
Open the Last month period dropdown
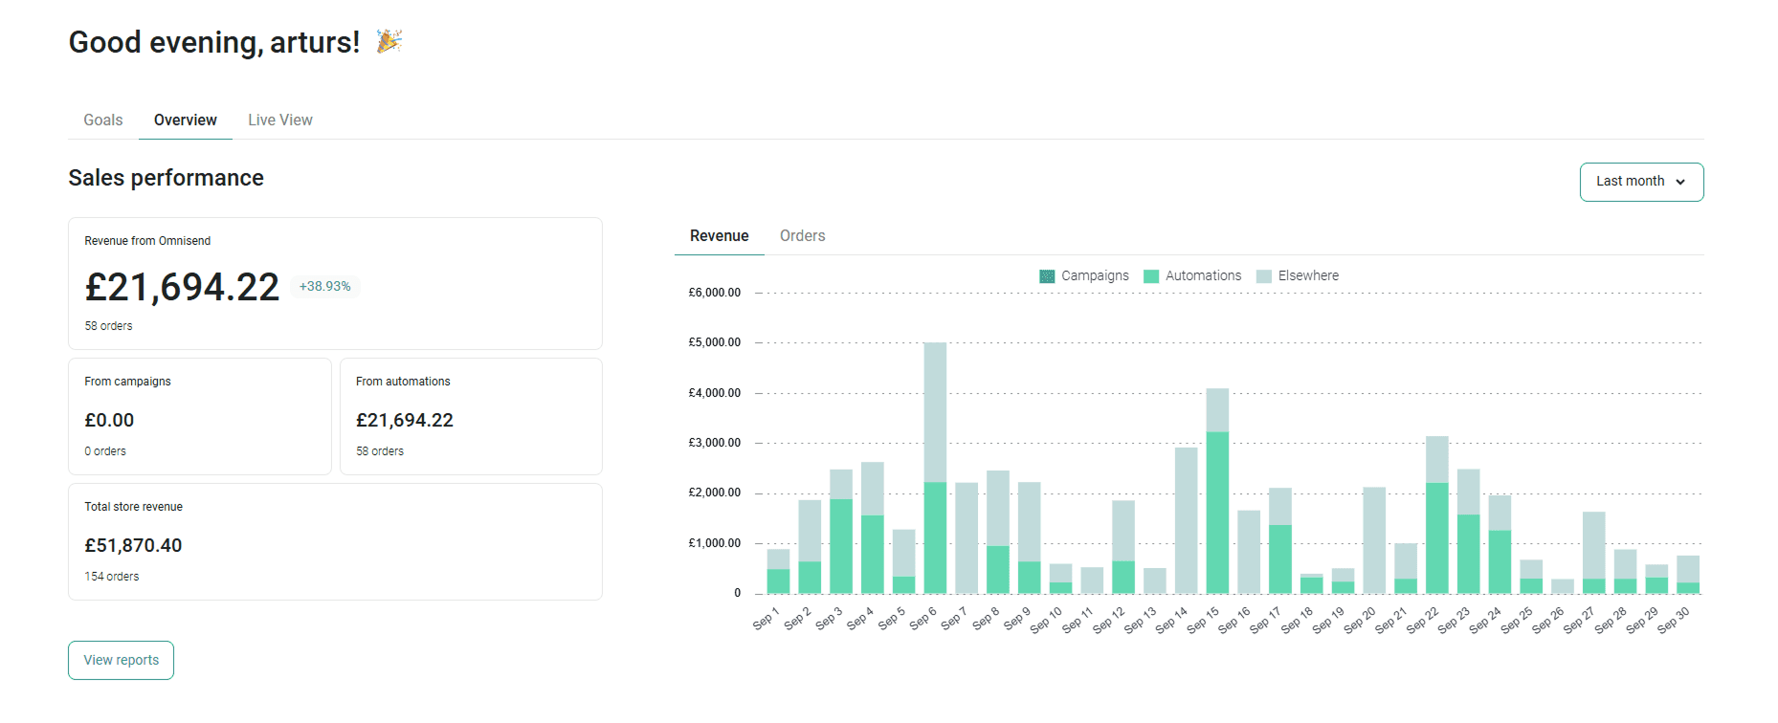pyautogui.click(x=1641, y=182)
